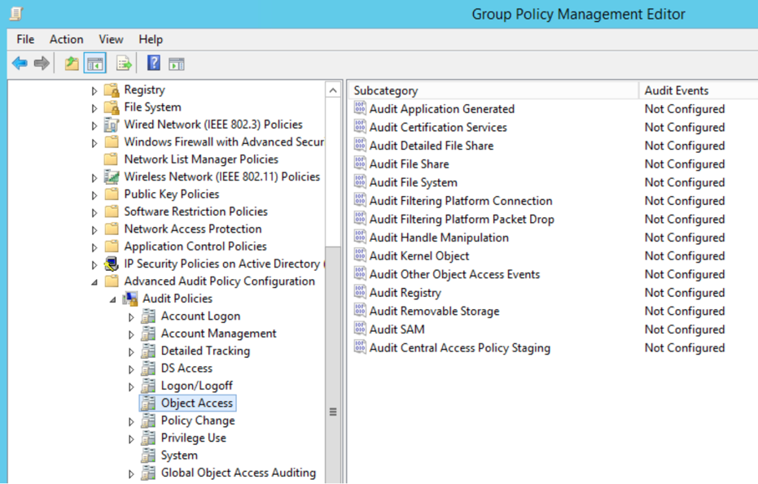Viewport: 758px width, 484px height.
Task: Click the tree pane vertical scrollbar thumb
Action: [332, 364]
